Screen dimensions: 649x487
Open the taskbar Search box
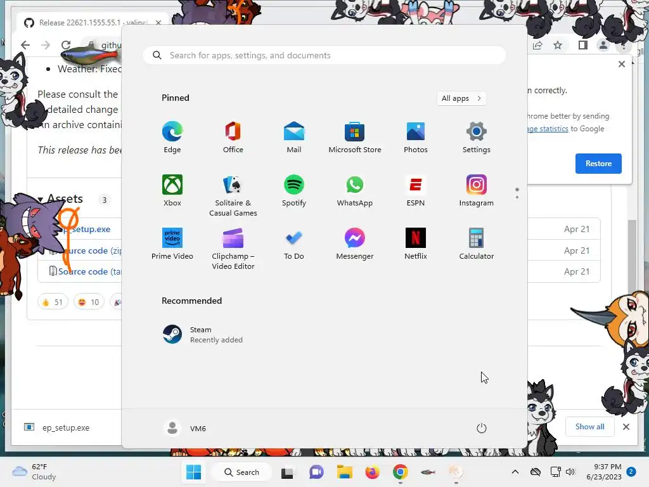tap(241, 472)
